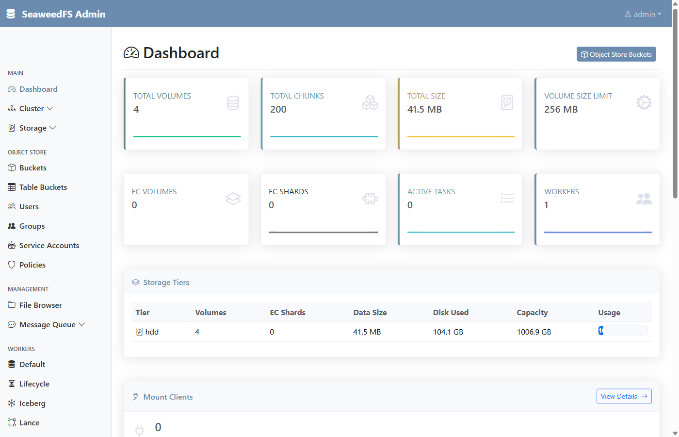Click the Total Volumes card value 4
Screen dimensions: 679x437
tap(136, 110)
